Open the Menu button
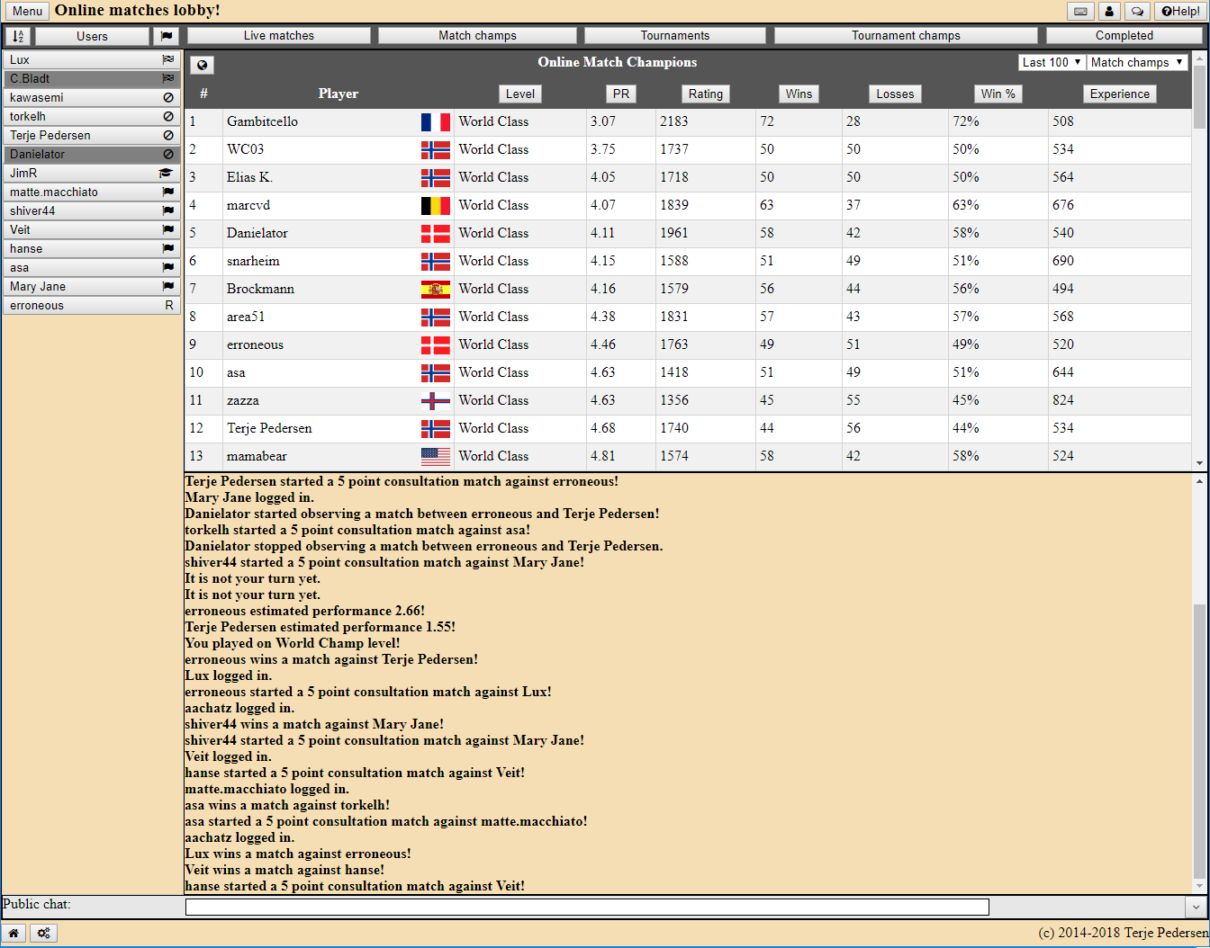The height and width of the screenshot is (948, 1210). (27, 12)
